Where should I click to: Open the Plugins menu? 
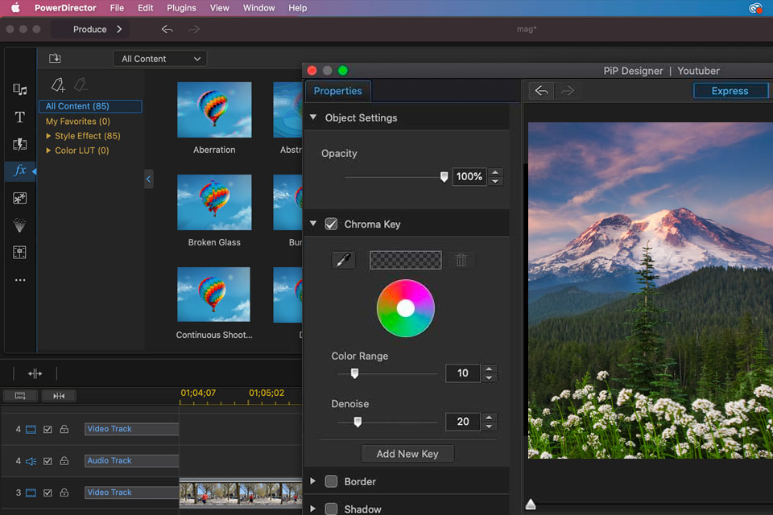[x=181, y=8]
